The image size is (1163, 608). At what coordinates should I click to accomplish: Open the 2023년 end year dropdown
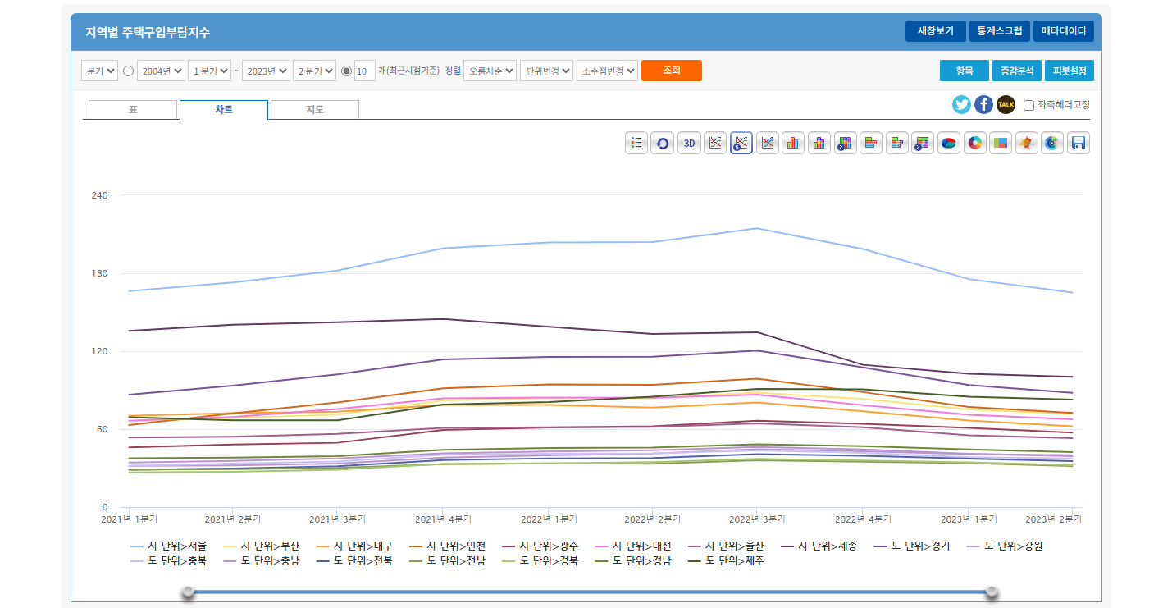tap(266, 71)
